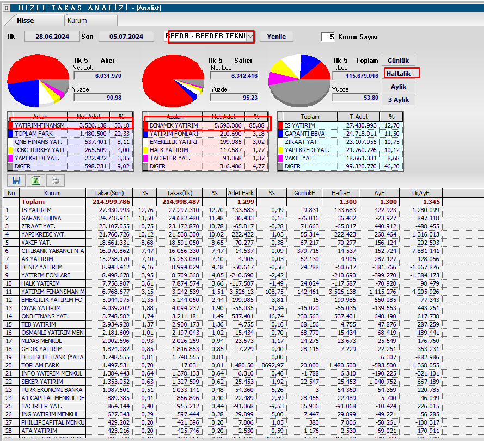Click the printer icon
This screenshot has width=484, height=441.
pos(56,180)
